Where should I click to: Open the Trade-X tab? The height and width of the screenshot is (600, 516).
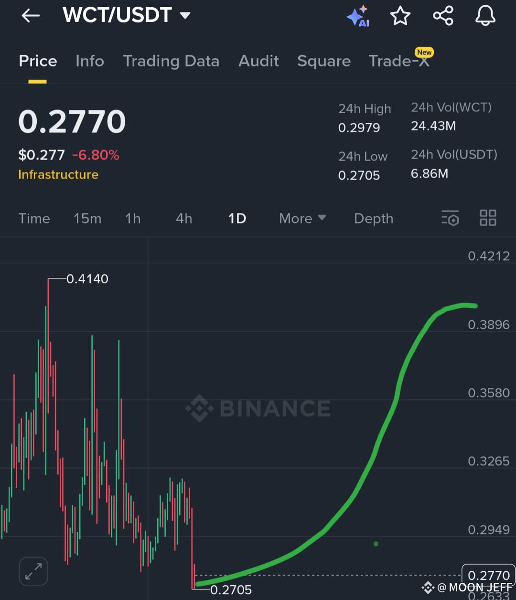[x=399, y=61]
